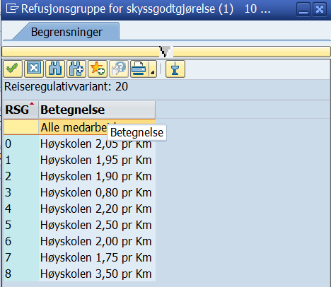Click the Betegnelse column header
This screenshot has width=331, height=287.
(97, 110)
